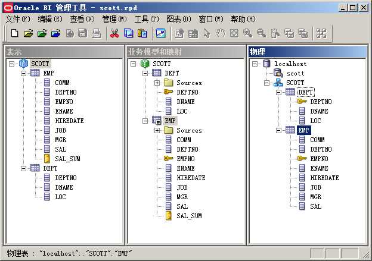Select JOB column in presentation pane

pyautogui.click(x=60, y=130)
